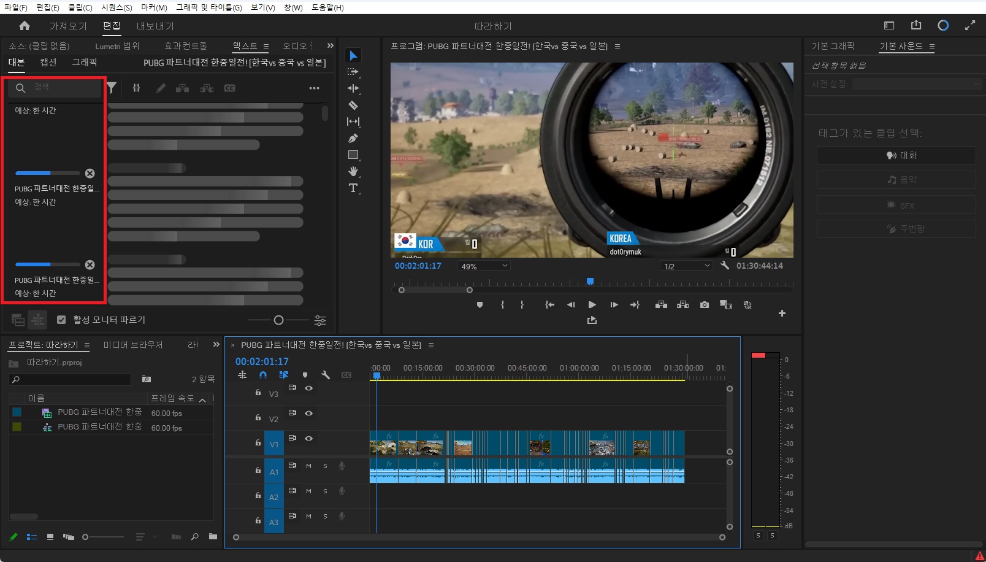Open the button editor plus icon
This screenshot has height=562, width=986.
782,313
